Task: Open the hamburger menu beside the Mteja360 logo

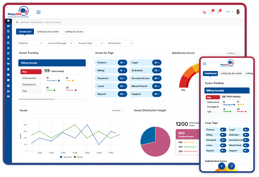Action: tap(38, 12)
